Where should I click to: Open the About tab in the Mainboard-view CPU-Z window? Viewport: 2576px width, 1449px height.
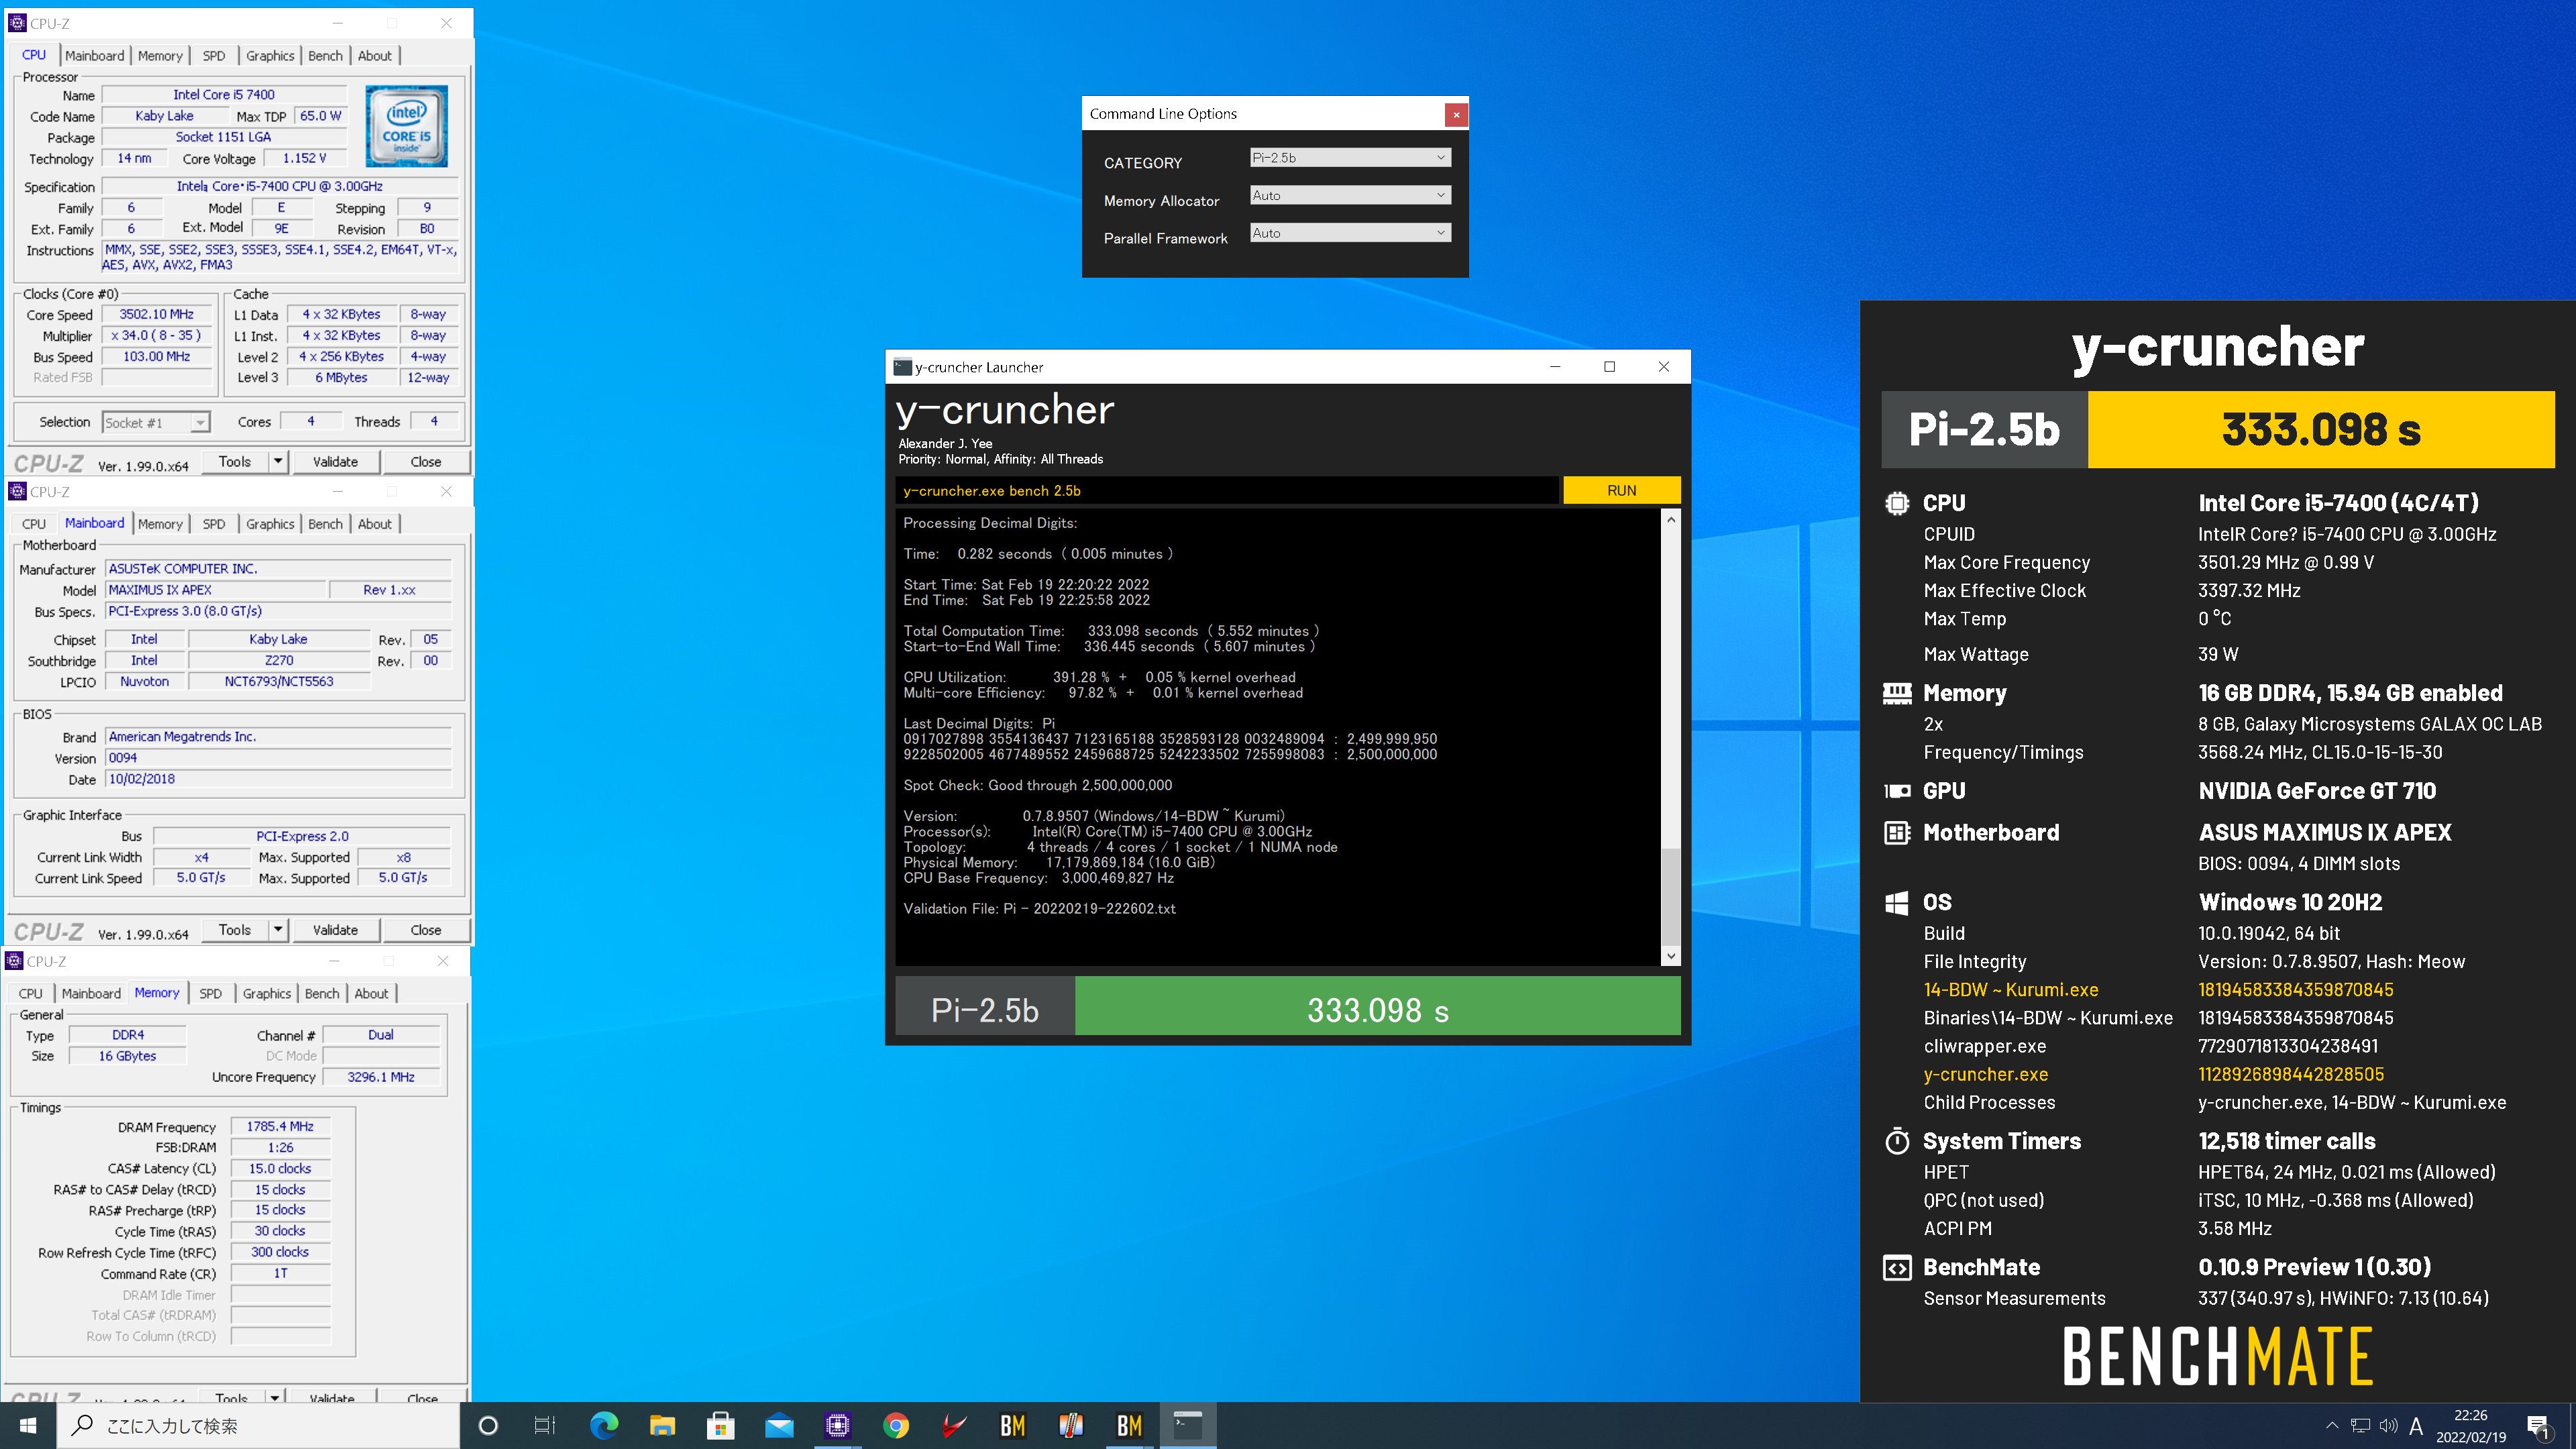tap(375, 524)
